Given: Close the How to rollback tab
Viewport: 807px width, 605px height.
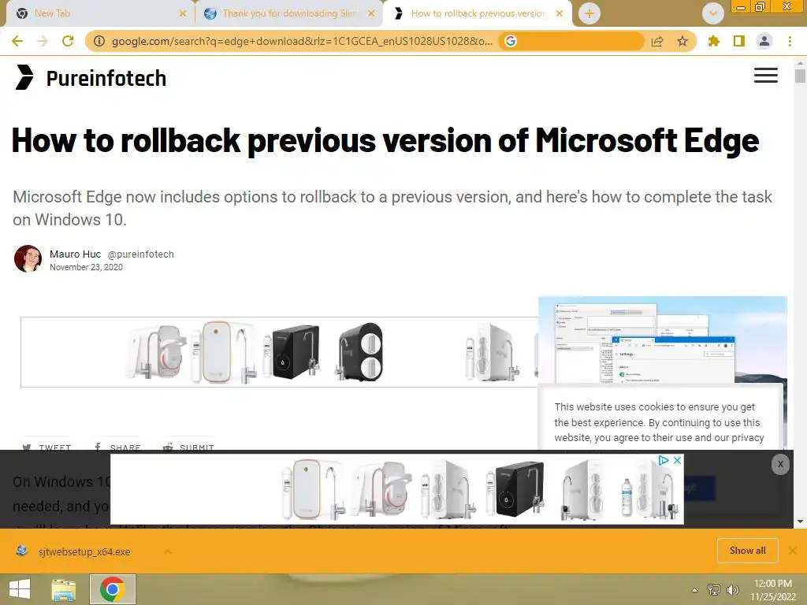Looking at the screenshot, I should click(560, 13).
